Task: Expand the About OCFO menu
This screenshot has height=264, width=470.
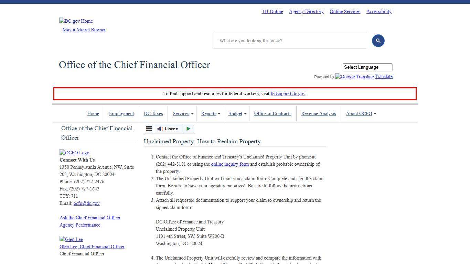Action: pos(361,114)
